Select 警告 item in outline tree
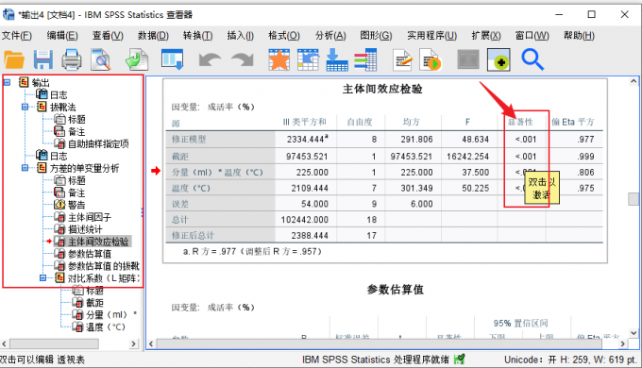 tap(76, 205)
